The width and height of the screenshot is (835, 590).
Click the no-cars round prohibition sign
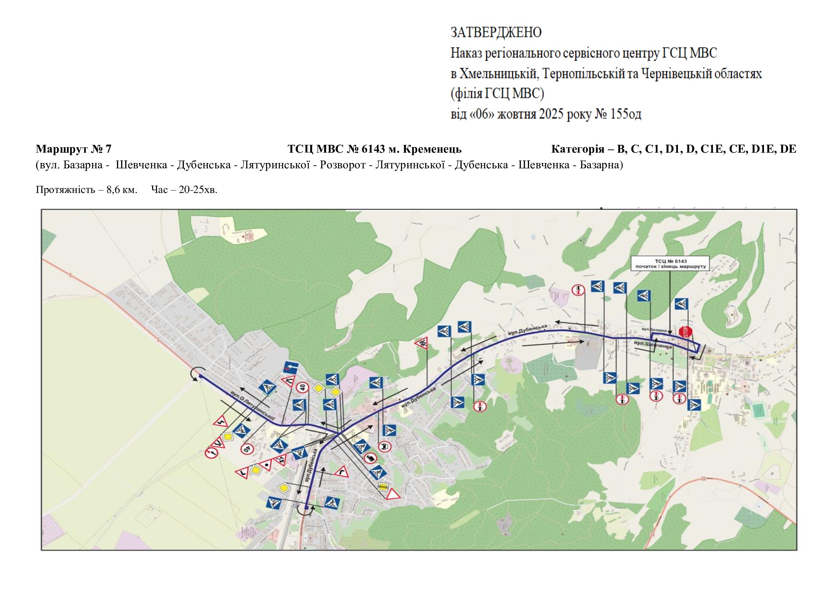click(385, 446)
